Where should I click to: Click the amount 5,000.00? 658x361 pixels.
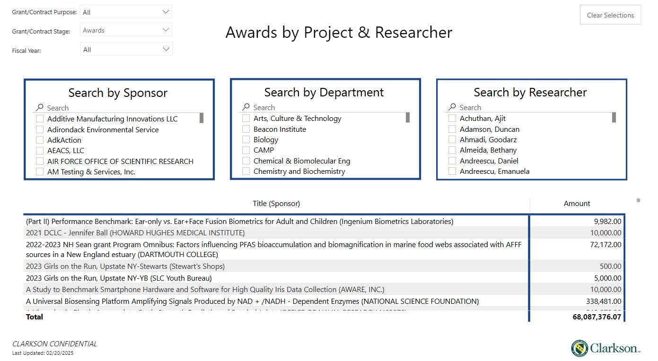pos(608,278)
